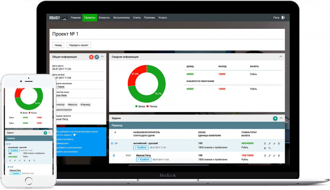The width and height of the screenshot is (330, 190).
Task: Go to the Клиенты menu
Action: coord(104,18)
